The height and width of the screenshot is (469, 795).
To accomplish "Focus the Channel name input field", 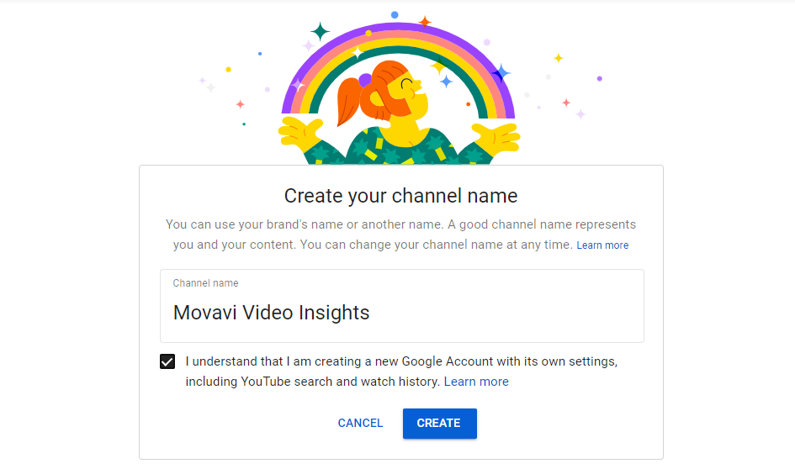I will (402, 306).
